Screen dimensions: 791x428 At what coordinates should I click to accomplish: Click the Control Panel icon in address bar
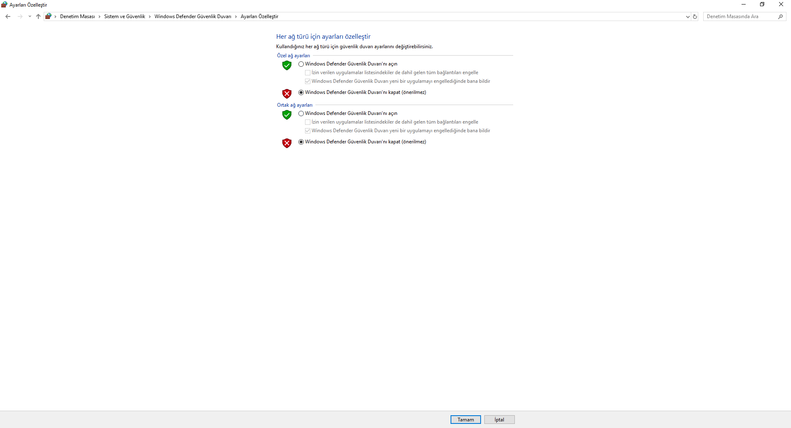[48, 16]
